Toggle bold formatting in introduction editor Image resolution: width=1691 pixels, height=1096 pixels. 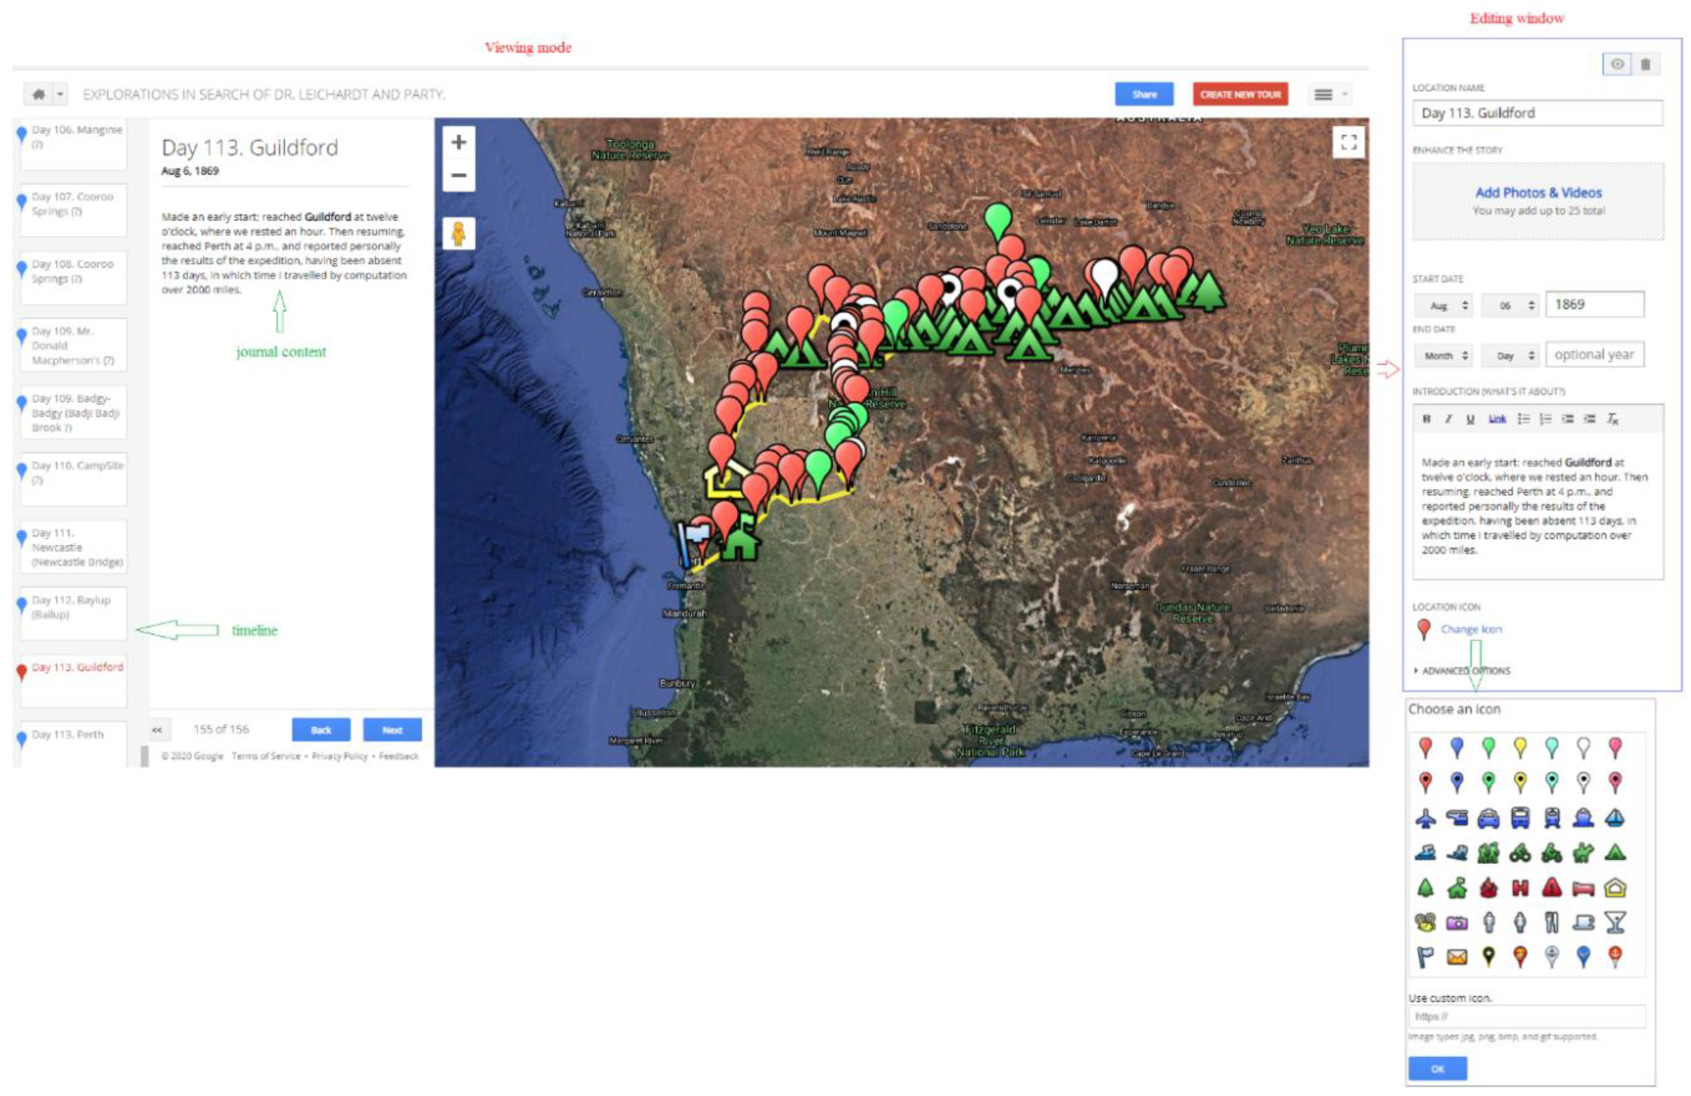1427,419
